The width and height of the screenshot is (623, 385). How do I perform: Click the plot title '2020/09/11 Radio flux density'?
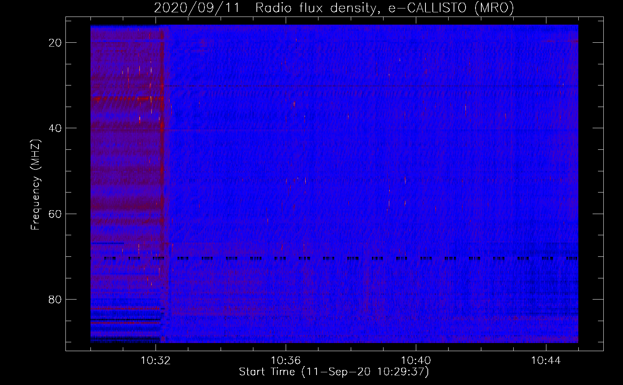tap(334, 8)
